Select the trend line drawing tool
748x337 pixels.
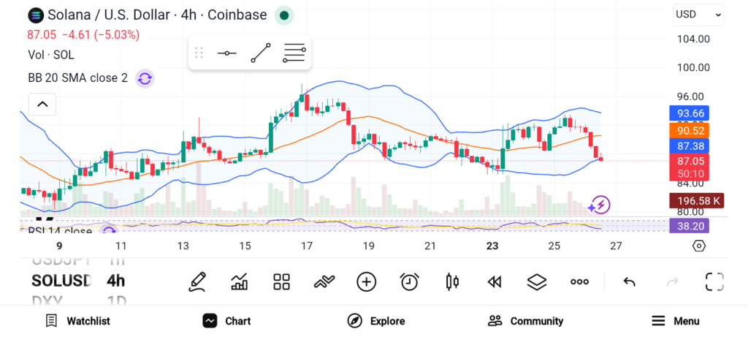(260, 53)
